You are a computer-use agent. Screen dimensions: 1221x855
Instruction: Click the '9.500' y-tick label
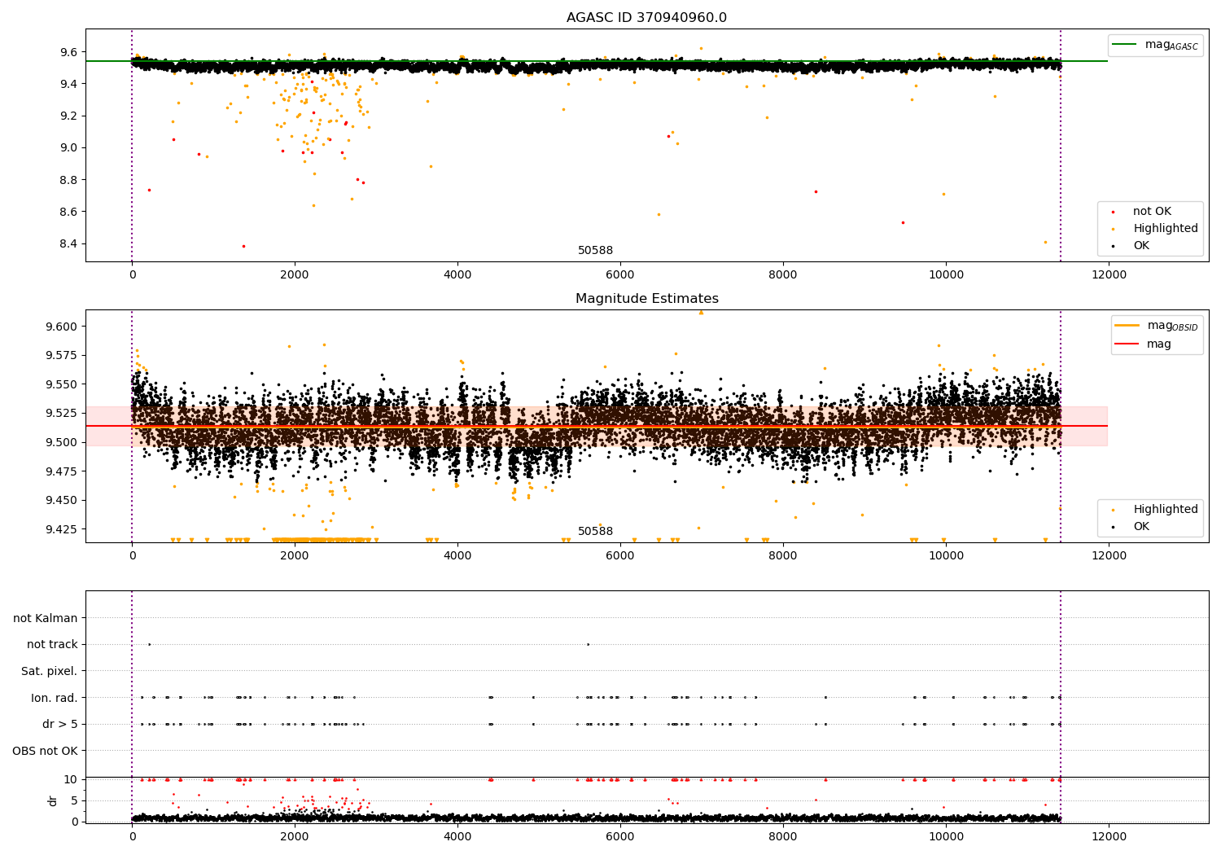(62, 442)
